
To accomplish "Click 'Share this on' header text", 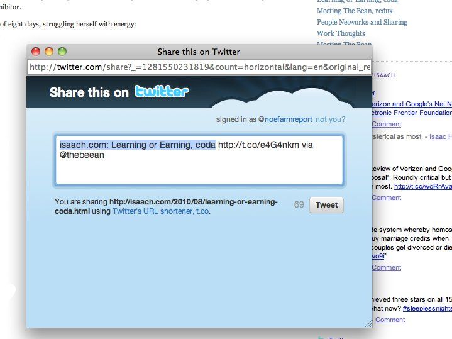I will 89,92.
